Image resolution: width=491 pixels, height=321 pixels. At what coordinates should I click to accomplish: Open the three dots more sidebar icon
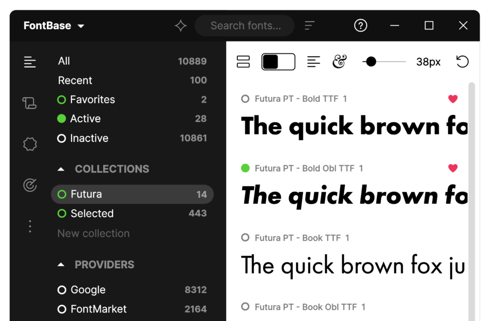tap(30, 226)
